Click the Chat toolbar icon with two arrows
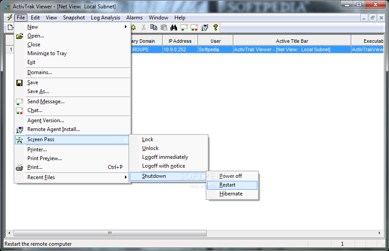Viewport: 389px width, 251px height. [x=194, y=27]
